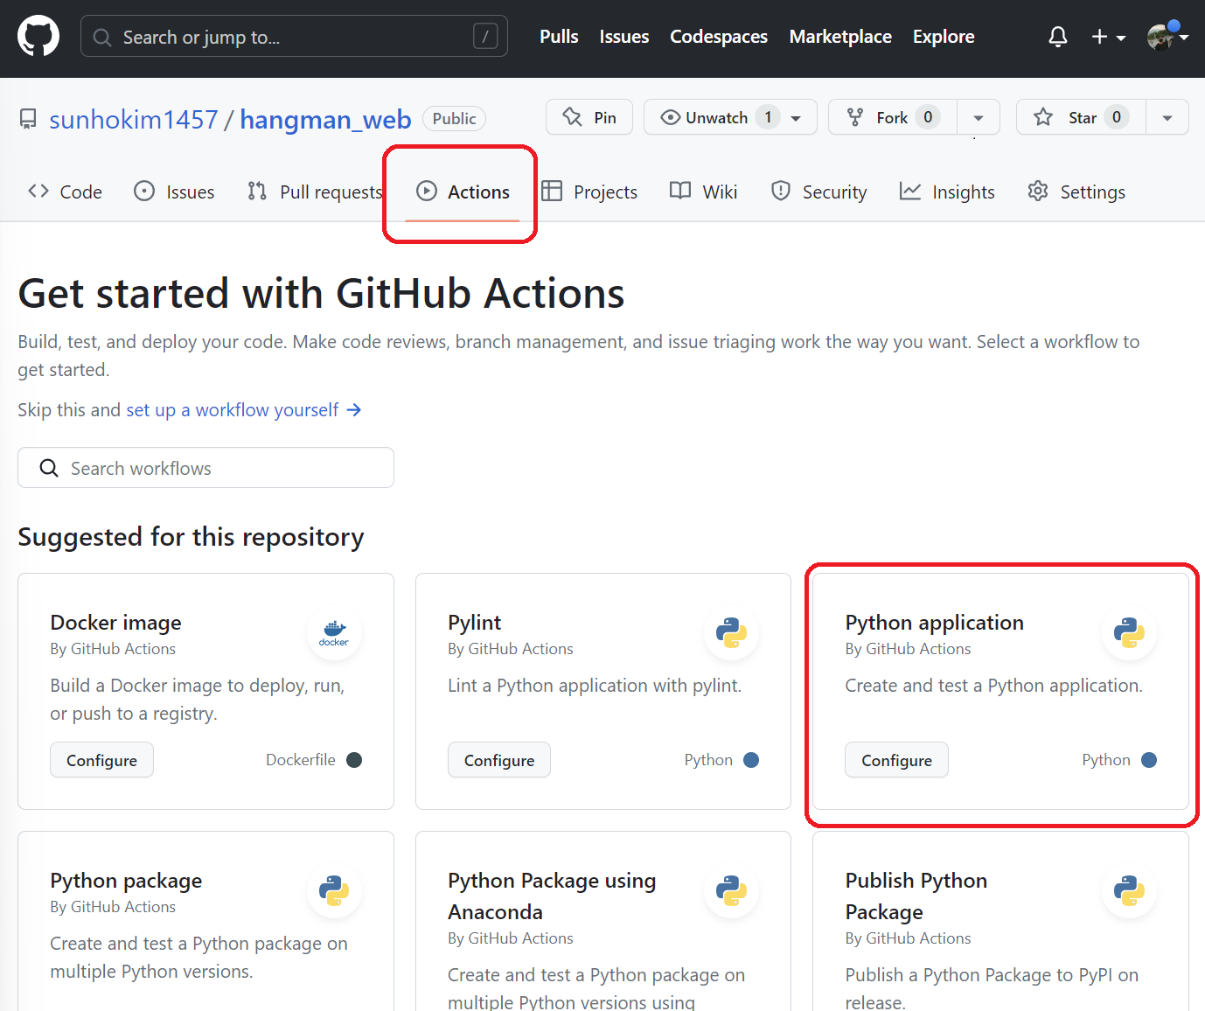
Task: Open the Projects tab
Action: click(589, 192)
